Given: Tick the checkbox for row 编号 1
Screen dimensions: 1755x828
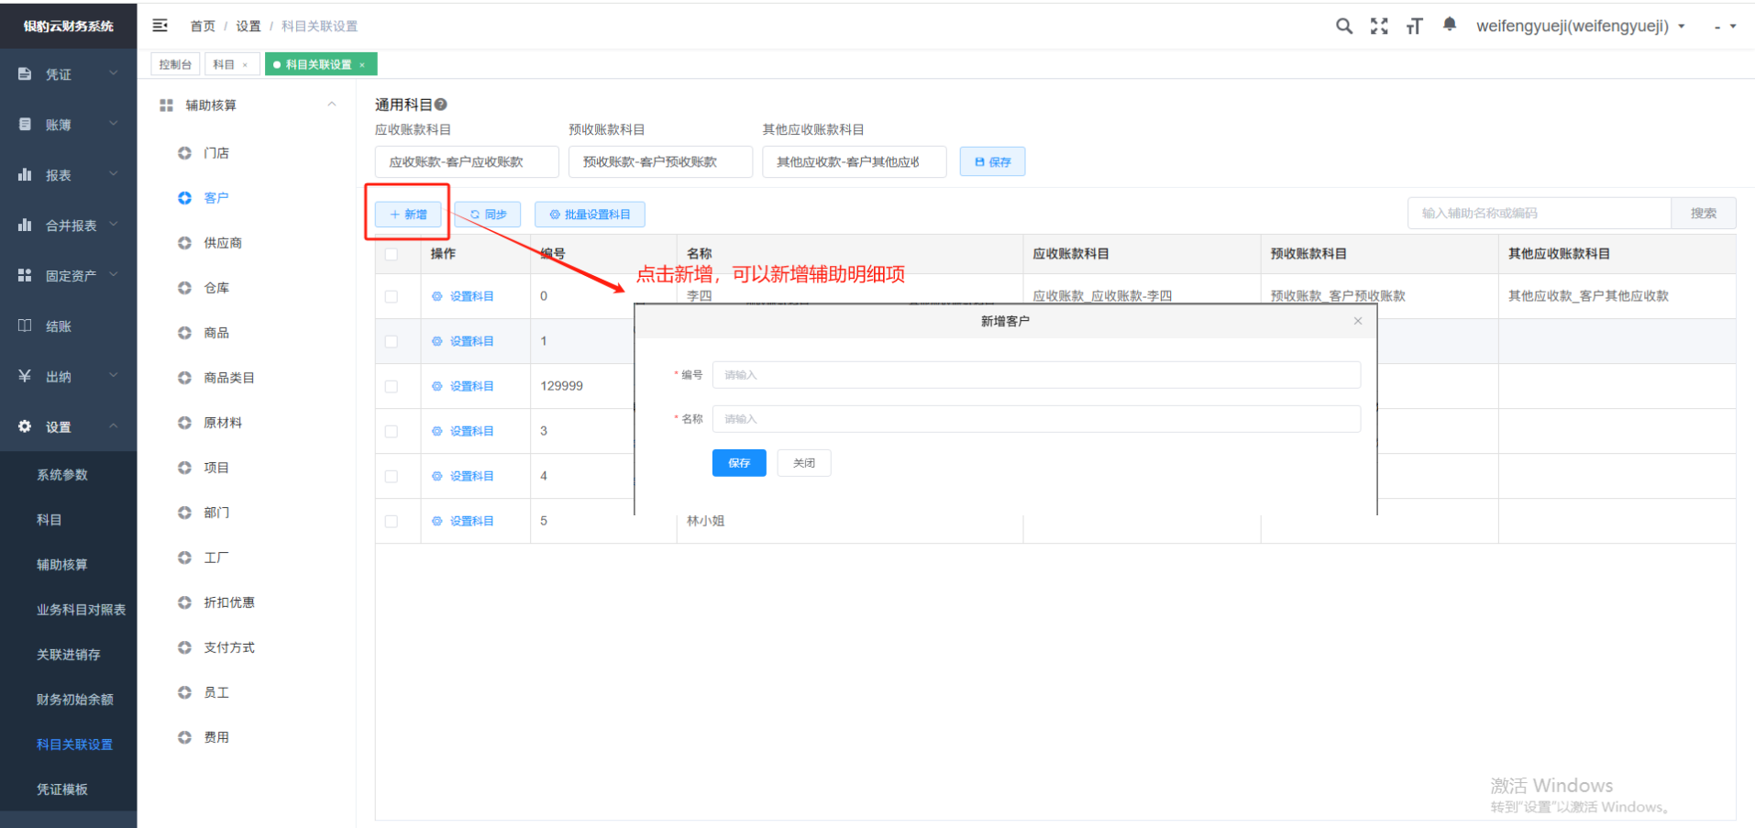Looking at the screenshot, I should click(x=392, y=341).
